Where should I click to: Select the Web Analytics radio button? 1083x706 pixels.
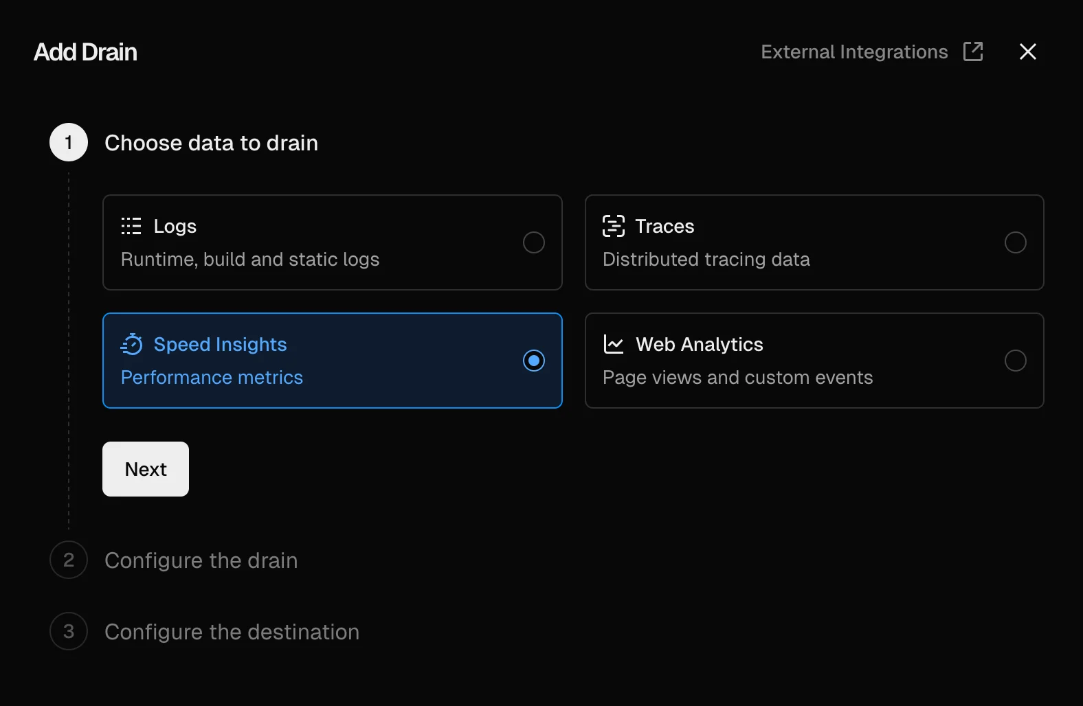[1016, 361]
